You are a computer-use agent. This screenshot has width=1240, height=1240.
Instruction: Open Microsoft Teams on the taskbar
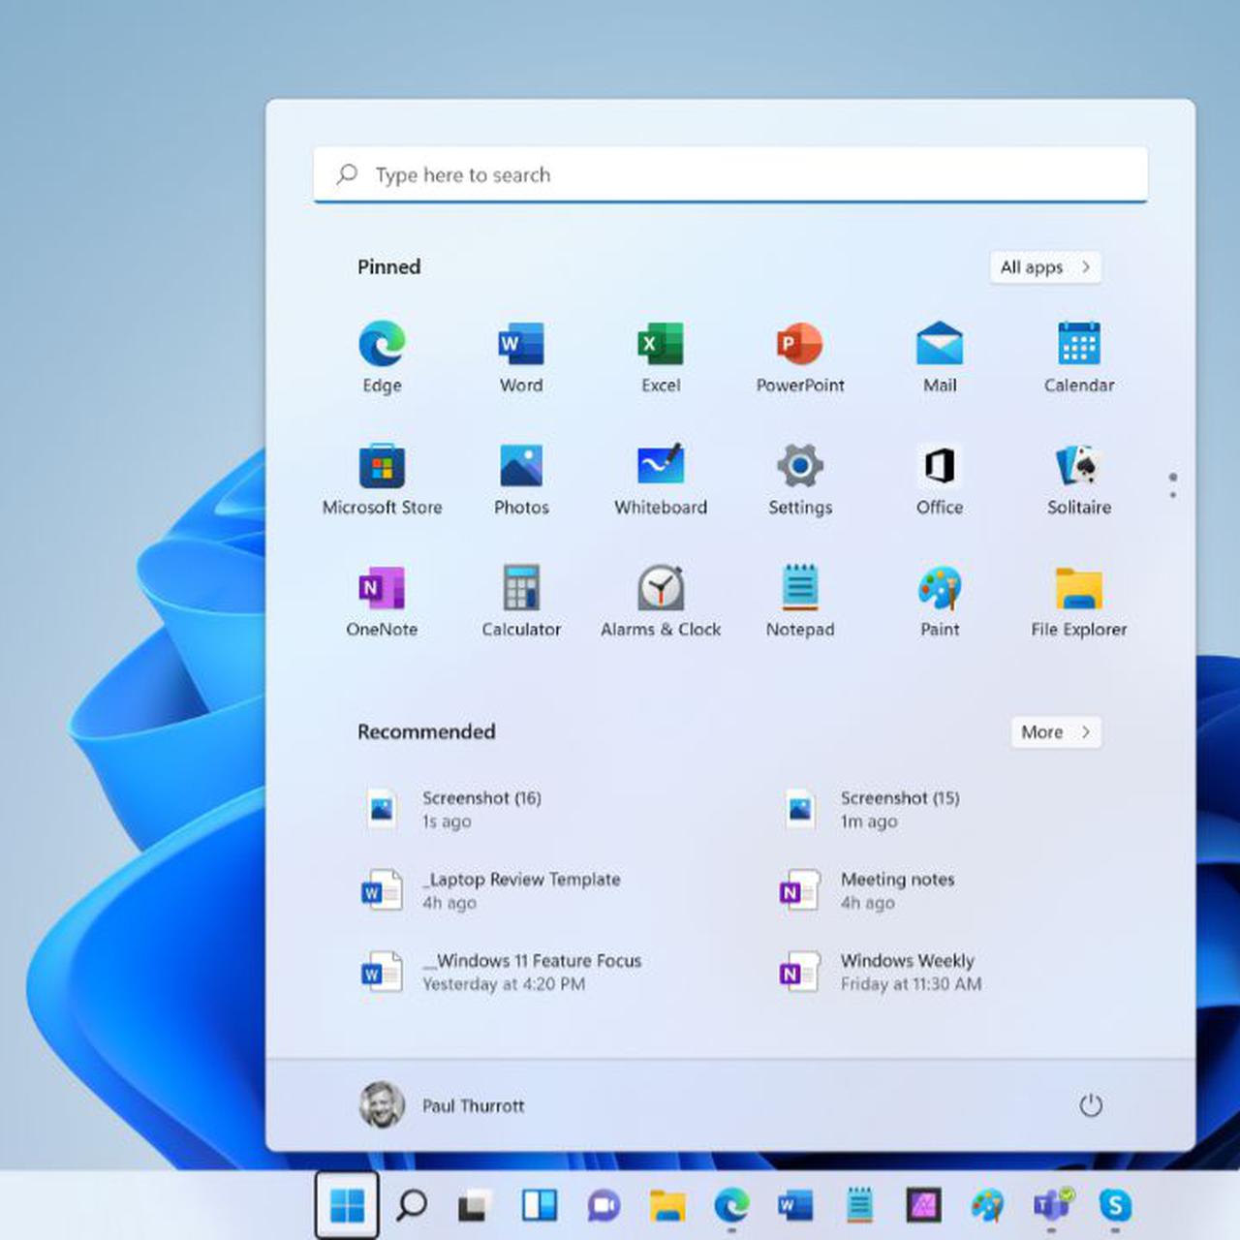(1052, 1205)
